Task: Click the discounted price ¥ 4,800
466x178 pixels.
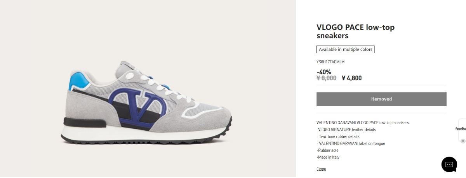Action: click(351, 78)
